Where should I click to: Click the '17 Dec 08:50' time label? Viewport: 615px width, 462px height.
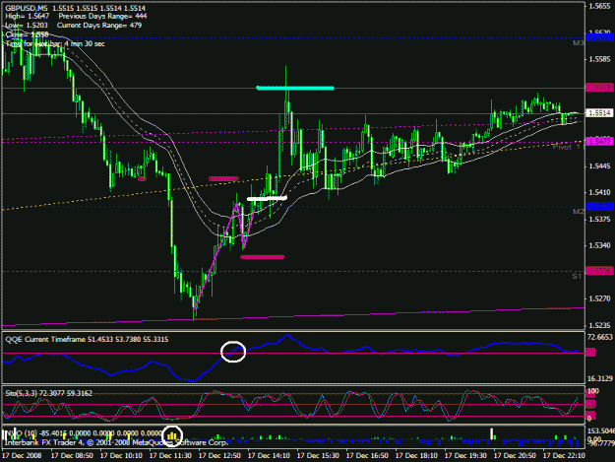pos(72,456)
